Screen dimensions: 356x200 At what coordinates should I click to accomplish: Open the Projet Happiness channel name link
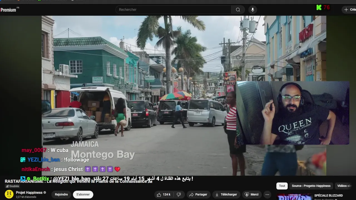coord(29,192)
